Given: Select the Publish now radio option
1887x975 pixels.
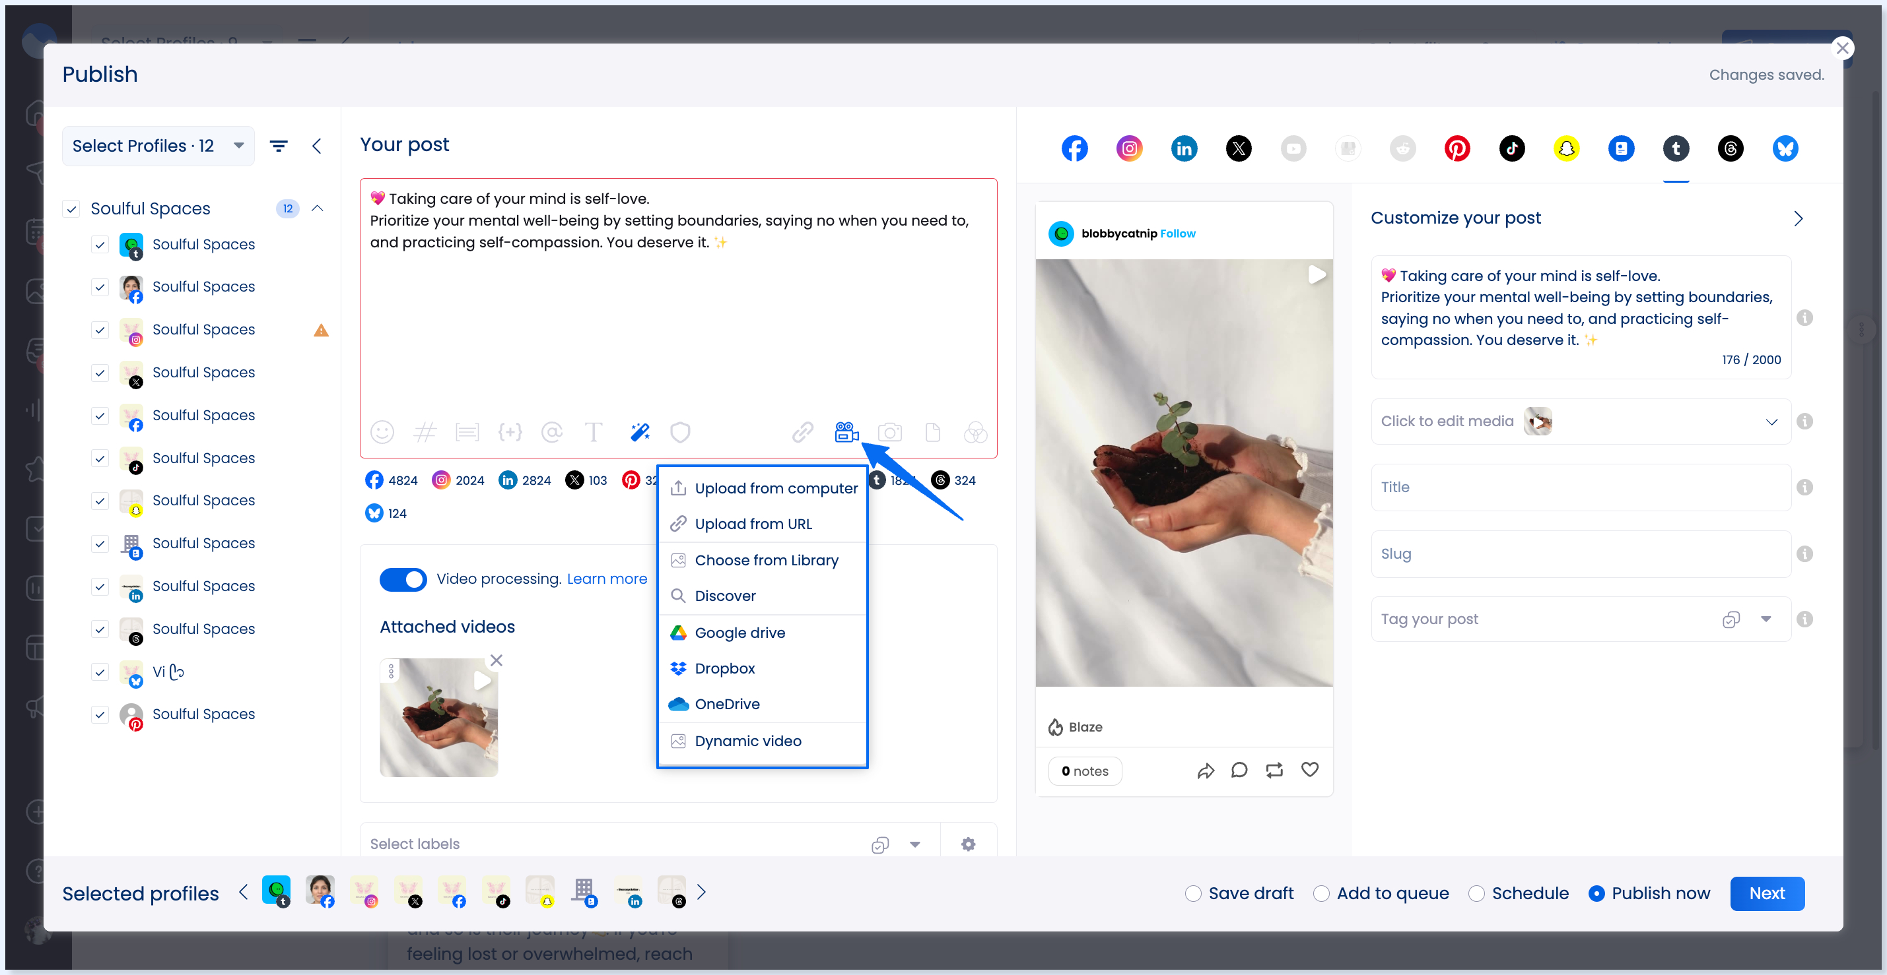Looking at the screenshot, I should (x=1596, y=894).
